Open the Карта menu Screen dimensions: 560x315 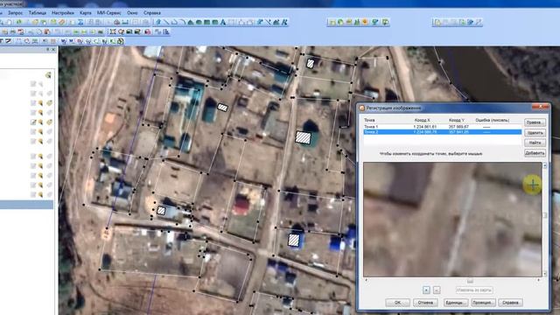86,13
